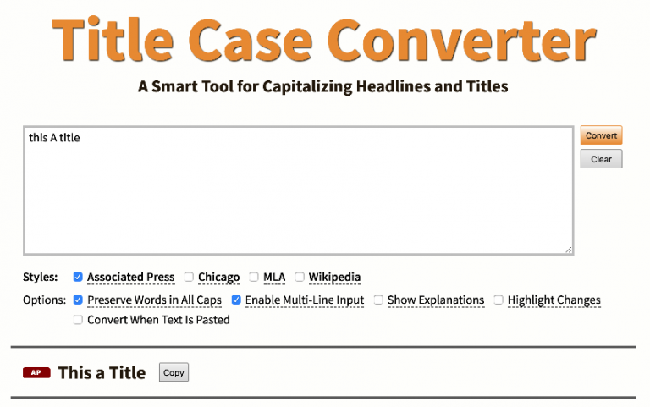Check Convert When Text Is Pasted
The image size is (650, 407).
[78, 320]
